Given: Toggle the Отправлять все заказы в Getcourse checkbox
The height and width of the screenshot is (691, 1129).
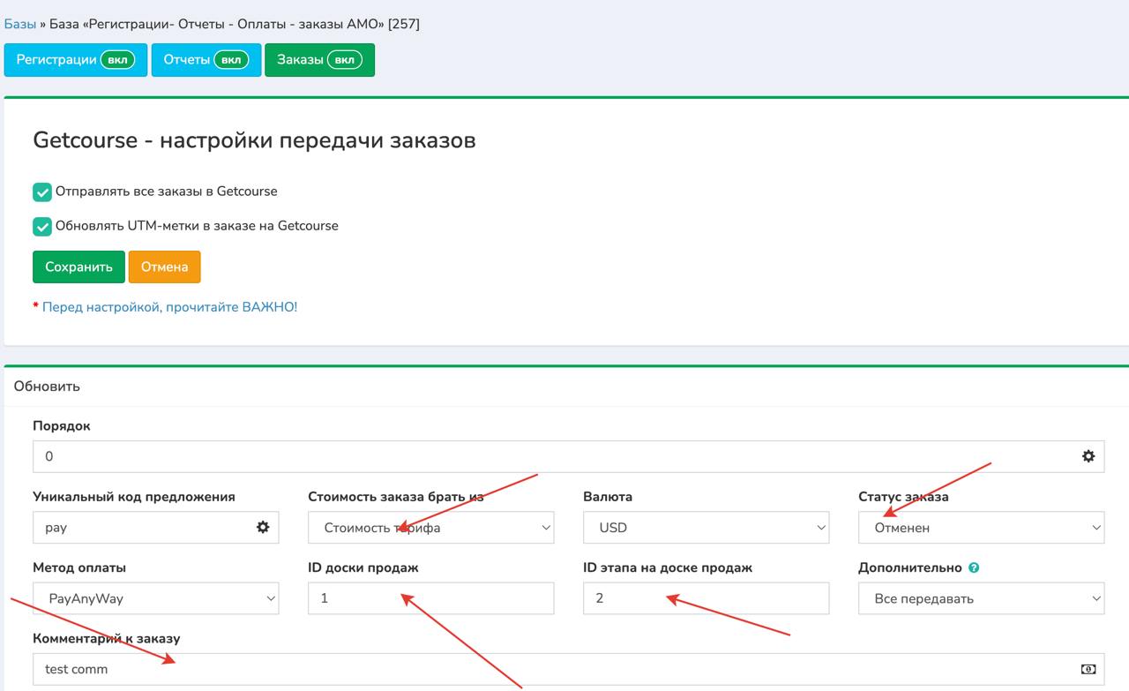Looking at the screenshot, I should click(42, 192).
